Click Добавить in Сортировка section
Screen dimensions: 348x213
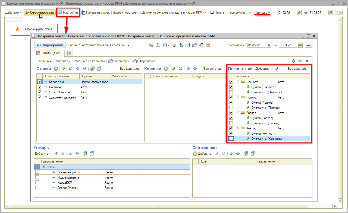coord(202,154)
